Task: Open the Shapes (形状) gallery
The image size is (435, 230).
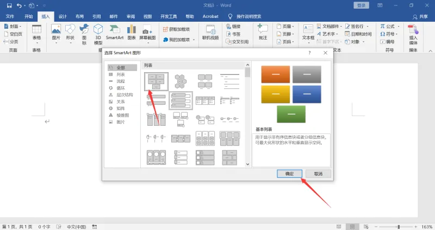Action: [70, 34]
